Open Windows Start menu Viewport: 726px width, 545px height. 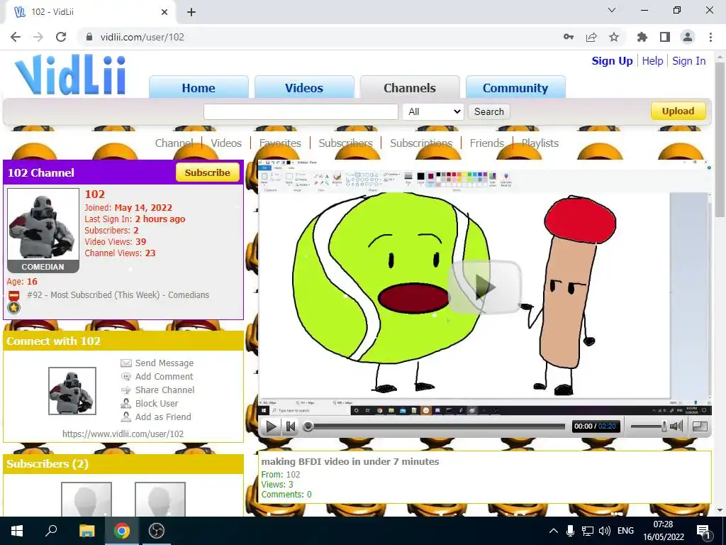[x=17, y=531]
